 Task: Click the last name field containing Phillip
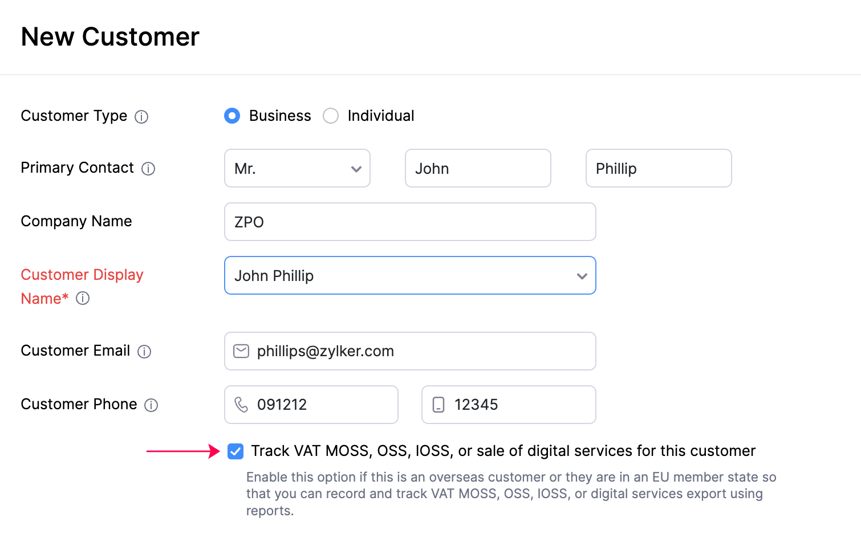659,168
